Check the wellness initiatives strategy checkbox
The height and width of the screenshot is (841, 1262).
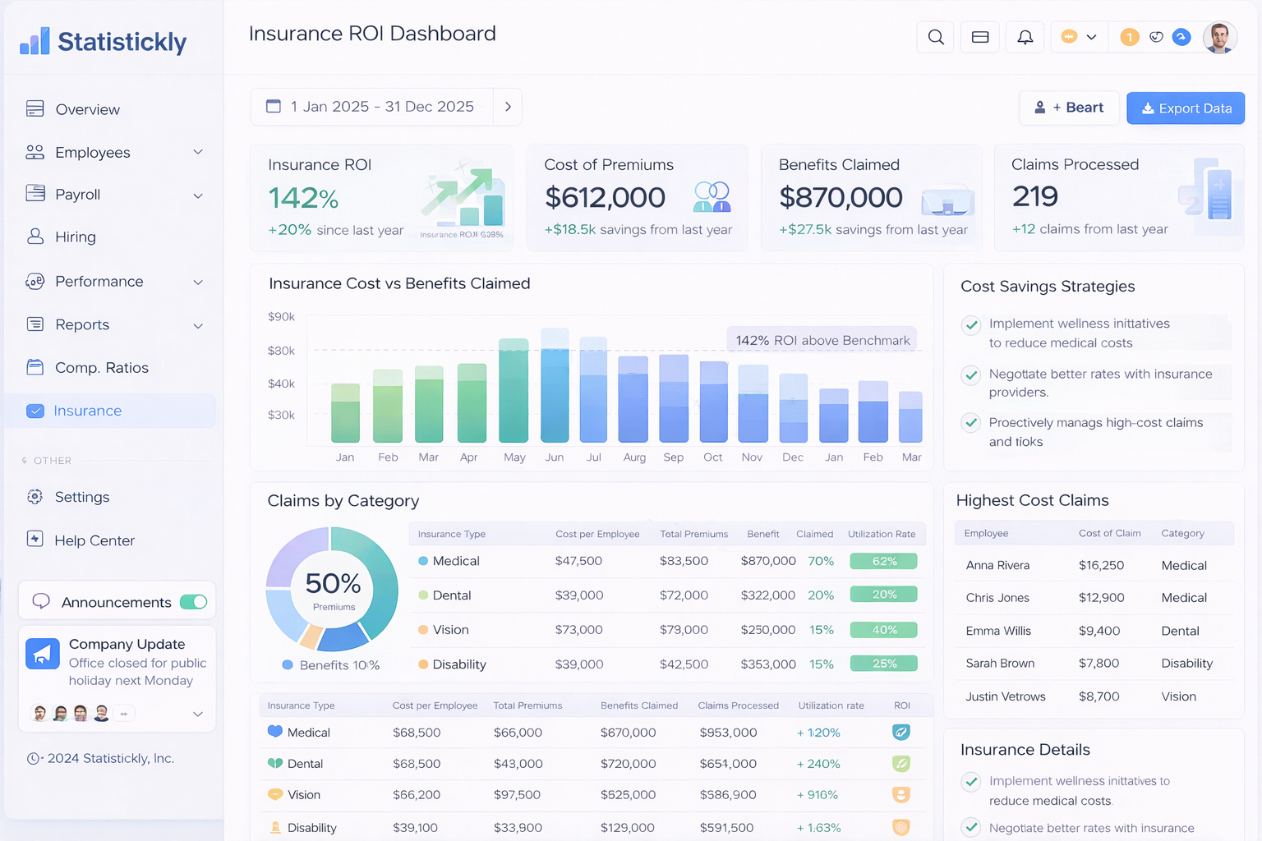[x=971, y=324]
